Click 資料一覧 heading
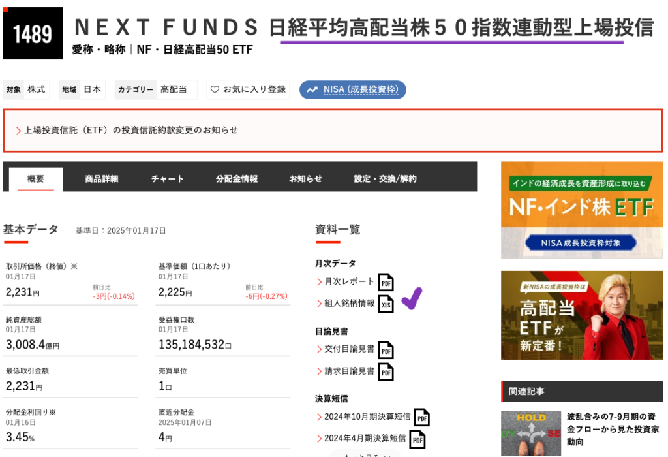 tap(338, 230)
